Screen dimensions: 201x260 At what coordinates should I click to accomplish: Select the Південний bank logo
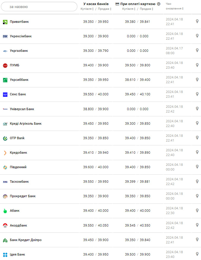tap(5, 167)
